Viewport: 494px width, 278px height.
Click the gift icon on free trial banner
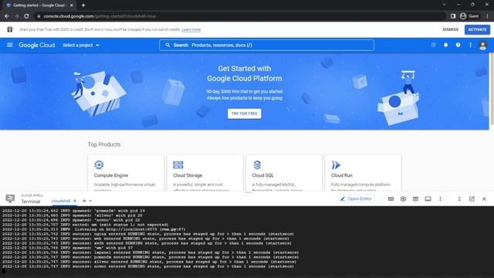pyautogui.click(x=10, y=29)
